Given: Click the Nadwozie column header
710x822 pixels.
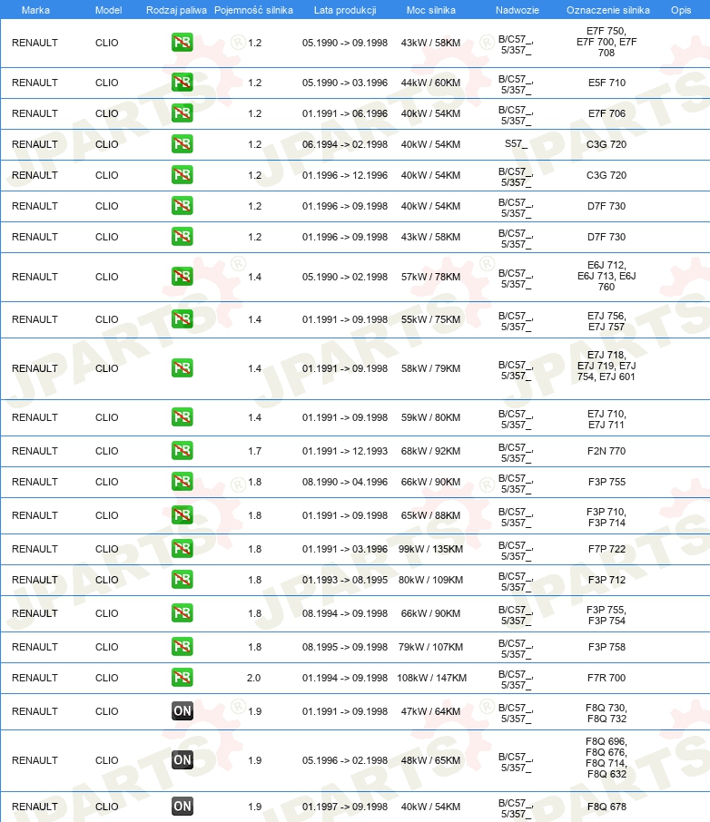Looking at the screenshot, I should (517, 10).
